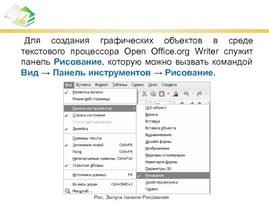Image resolution: width=269 pixels, height=202 pixels.
Task: Open the Вставка menu in menu bar
Action: (x=83, y=85)
